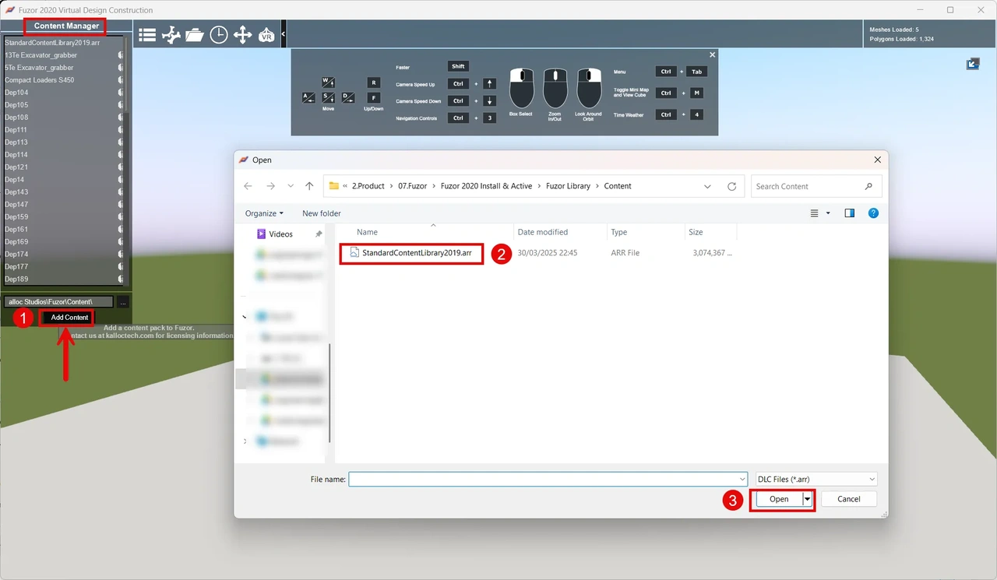Click the Add Content button
This screenshot has height=580, width=997.
point(69,318)
